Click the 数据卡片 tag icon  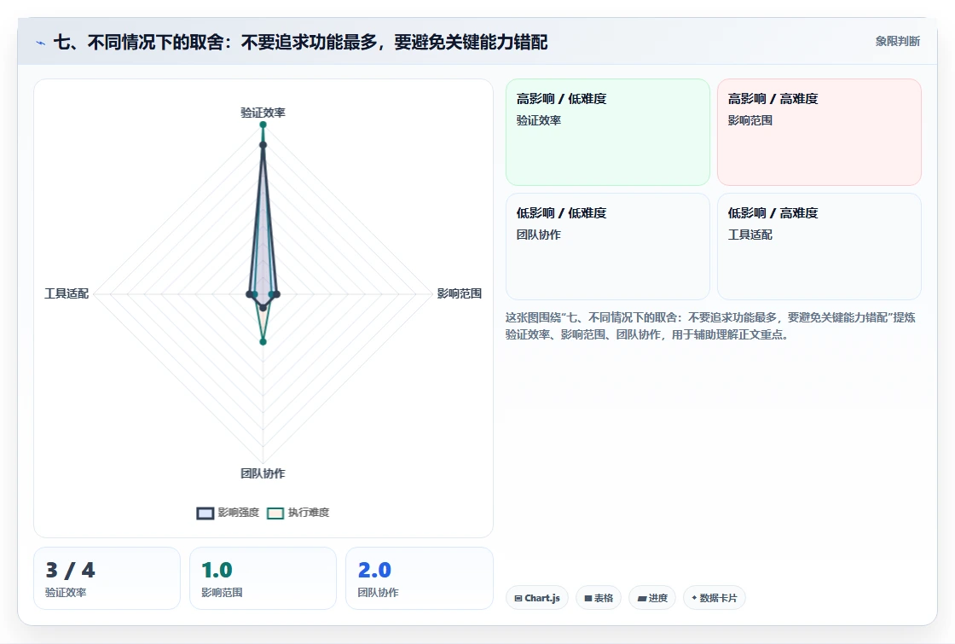(x=694, y=598)
